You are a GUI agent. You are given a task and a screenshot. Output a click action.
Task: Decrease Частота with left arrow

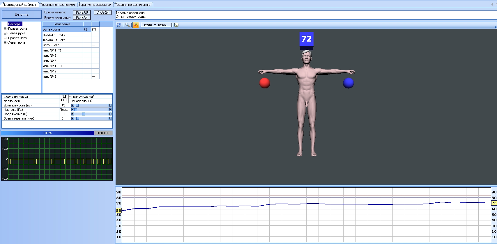73,110
